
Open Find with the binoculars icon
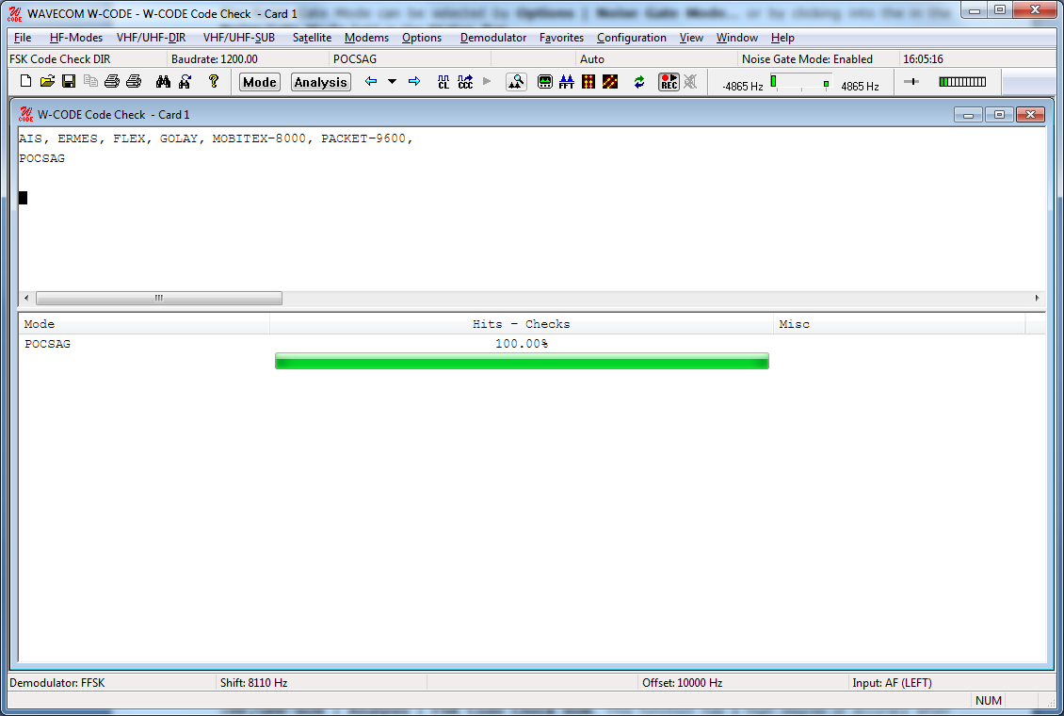163,81
